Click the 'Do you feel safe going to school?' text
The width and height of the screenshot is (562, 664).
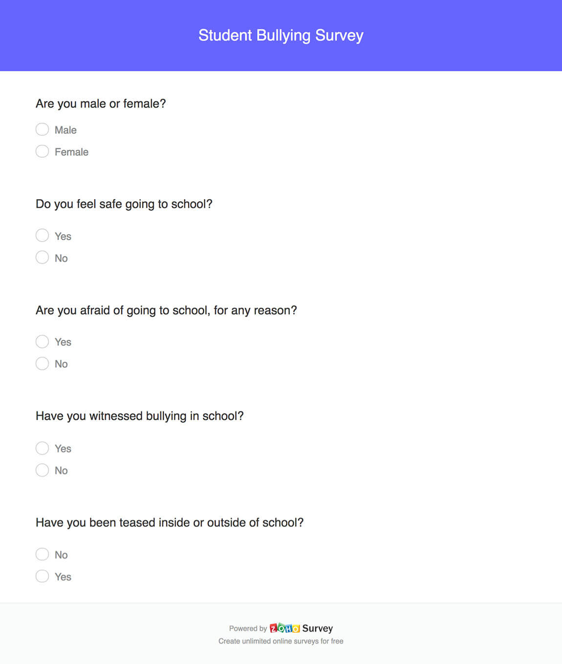(x=124, y=204)
